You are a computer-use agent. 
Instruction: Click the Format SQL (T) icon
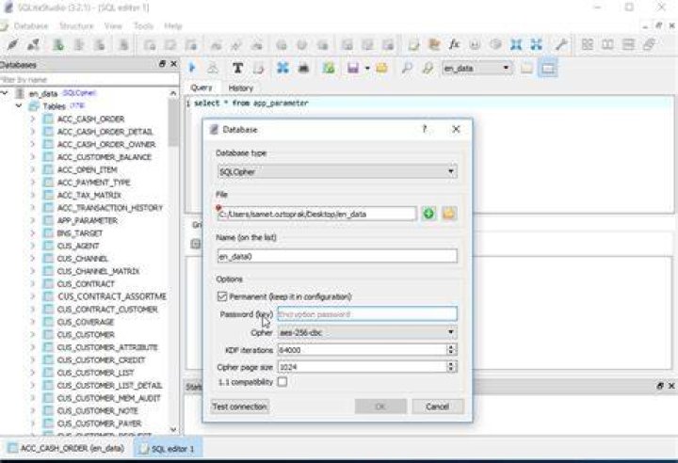click(237, 68)
